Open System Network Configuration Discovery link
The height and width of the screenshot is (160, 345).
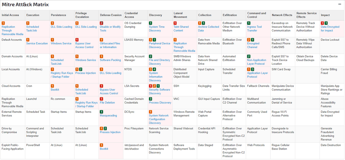pos(159,119)
